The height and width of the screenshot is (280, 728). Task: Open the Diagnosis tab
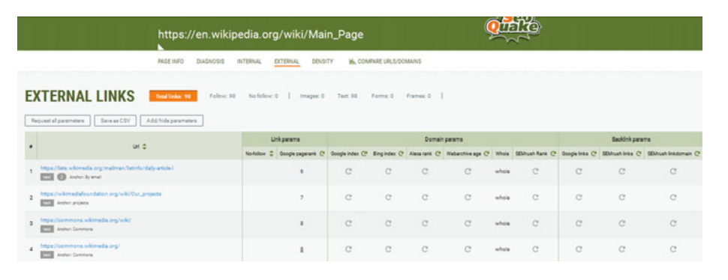210,61
